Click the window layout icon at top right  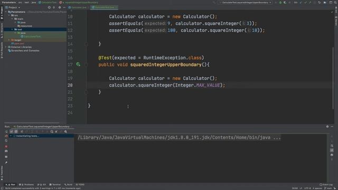(x=331, y=3)
